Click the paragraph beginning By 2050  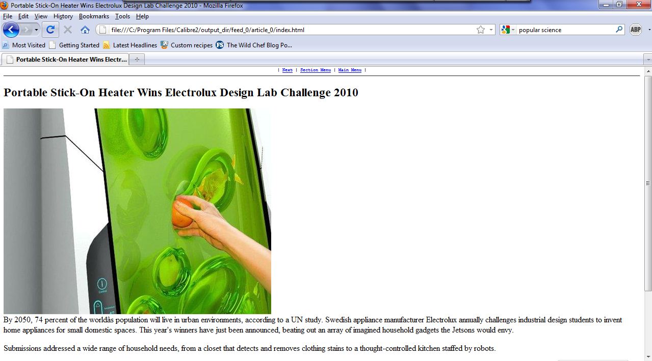coord(312,325)
